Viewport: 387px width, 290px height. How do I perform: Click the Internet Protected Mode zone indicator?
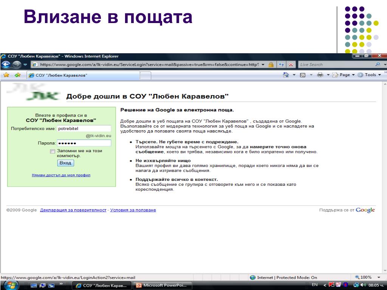point(283,278)
